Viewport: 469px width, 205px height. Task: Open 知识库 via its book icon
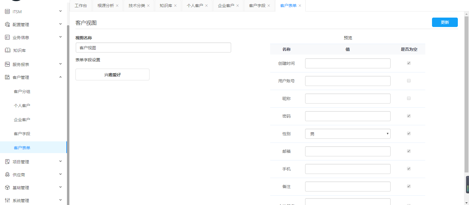8,50
